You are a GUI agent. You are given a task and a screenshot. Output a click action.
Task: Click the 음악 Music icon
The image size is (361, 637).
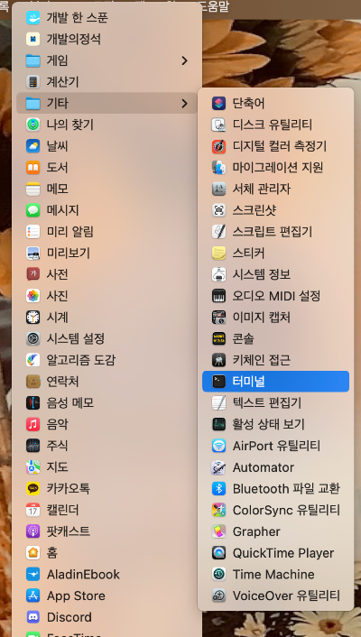[32, 424]
